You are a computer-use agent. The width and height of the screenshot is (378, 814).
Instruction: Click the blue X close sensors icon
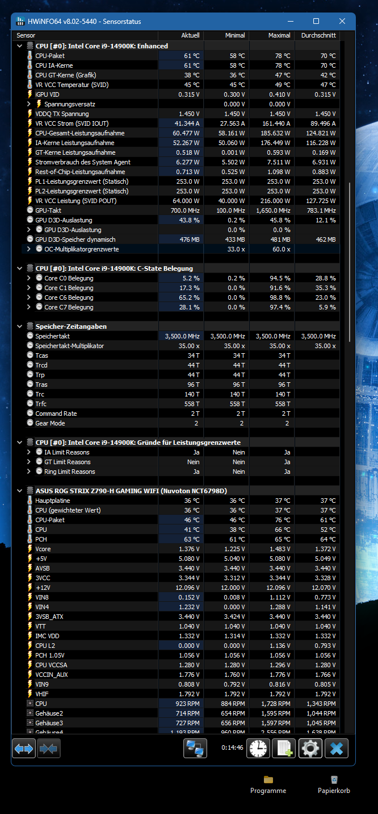click(x=337, y=748)
